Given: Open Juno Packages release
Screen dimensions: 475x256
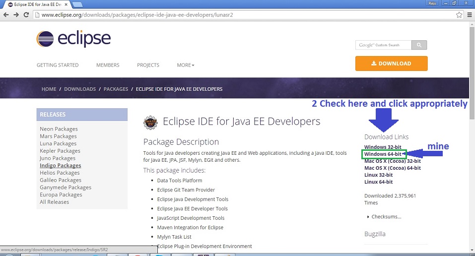Looking at the screenshot, I should (x=58, y=158).
